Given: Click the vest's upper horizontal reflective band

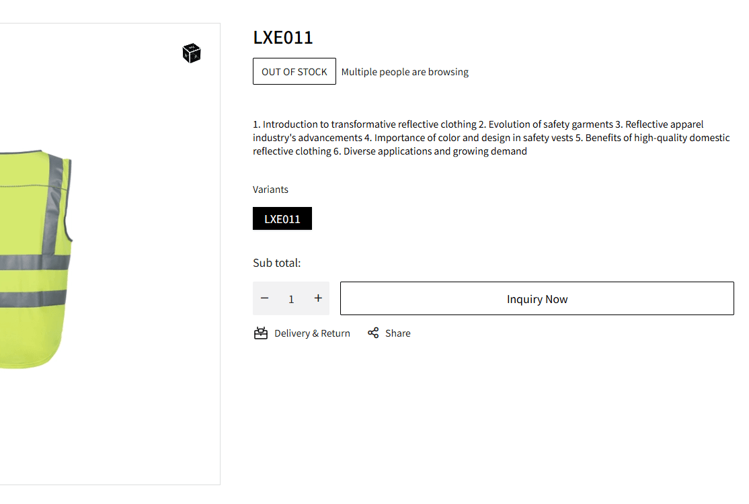Looking at the screenshot, I should tap(34, 262).
